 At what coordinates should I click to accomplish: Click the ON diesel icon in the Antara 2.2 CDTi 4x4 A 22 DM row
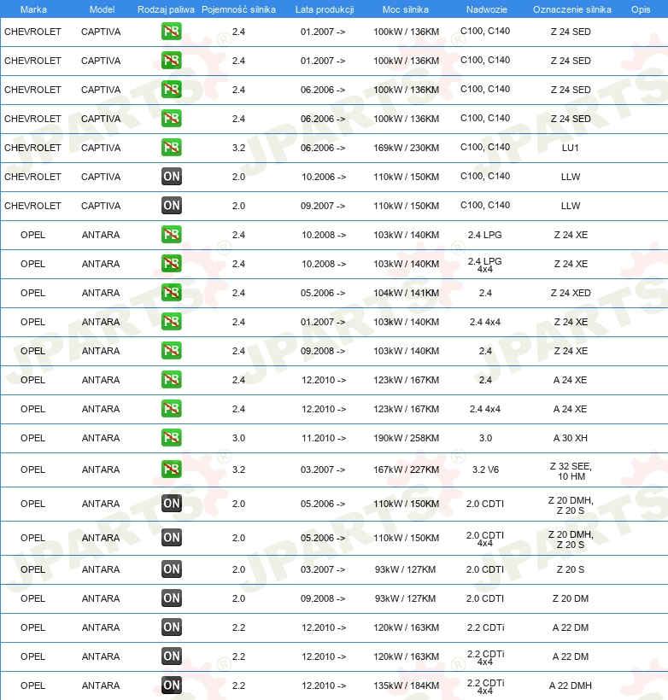172,656
